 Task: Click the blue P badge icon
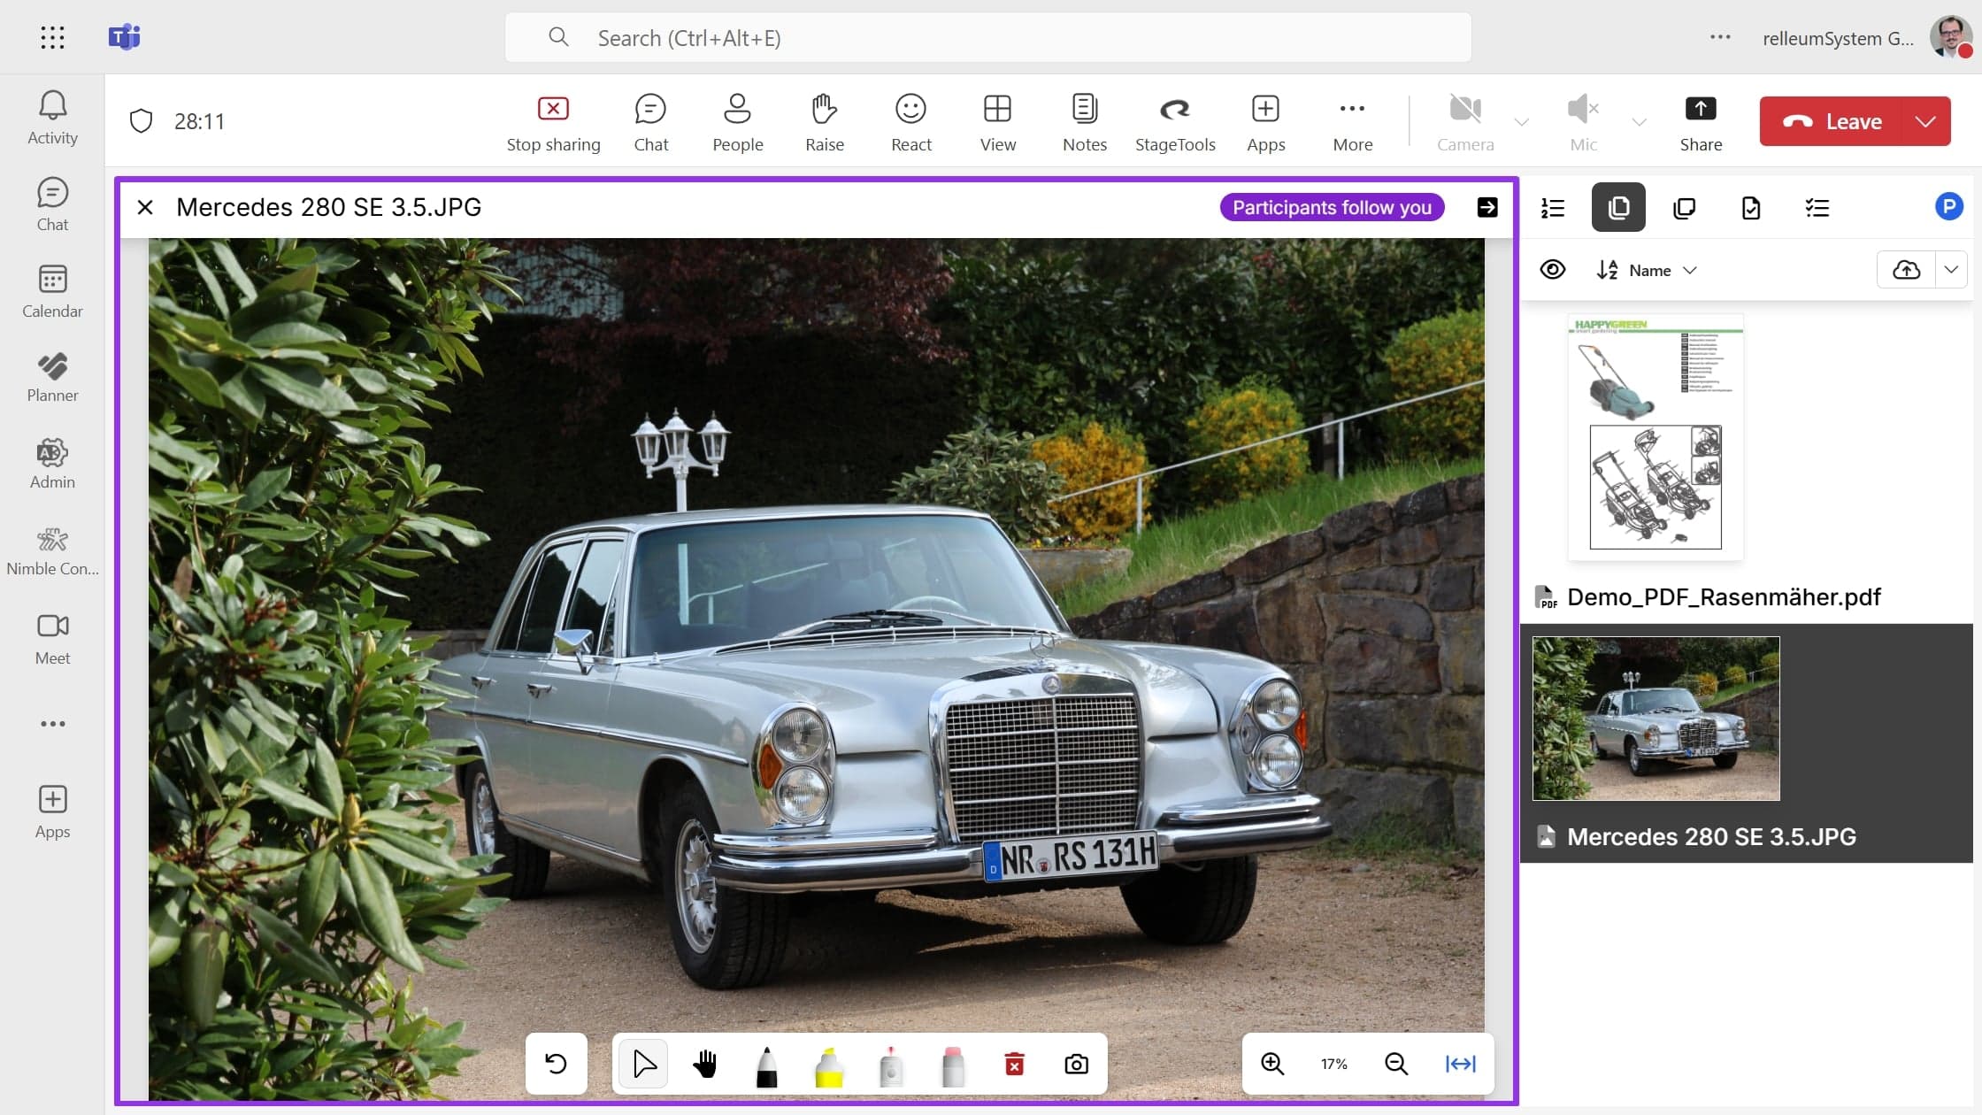coord(1949,206)
